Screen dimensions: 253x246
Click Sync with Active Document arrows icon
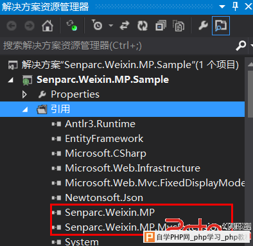click(125, 26)
